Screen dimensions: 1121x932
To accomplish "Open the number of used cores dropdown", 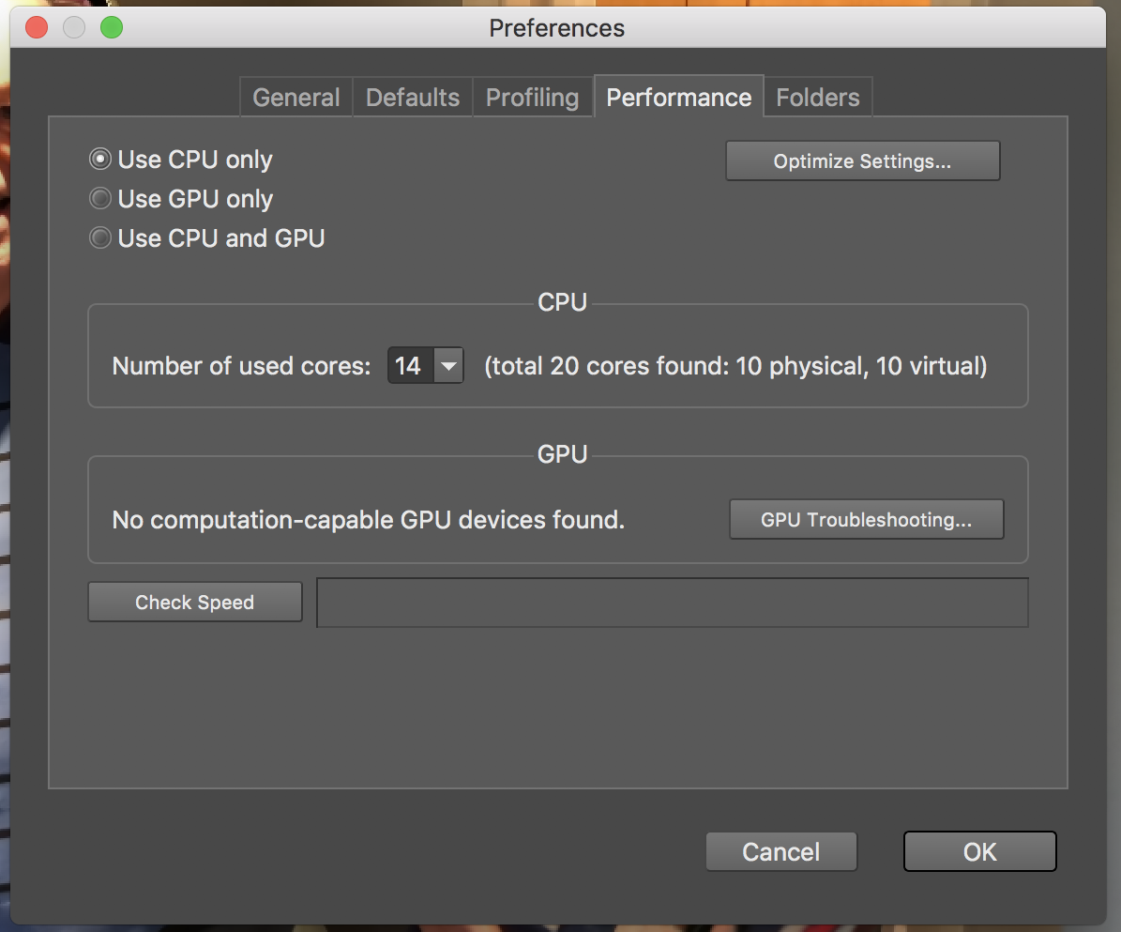I will pyautogui.click(x=448, y=365).
